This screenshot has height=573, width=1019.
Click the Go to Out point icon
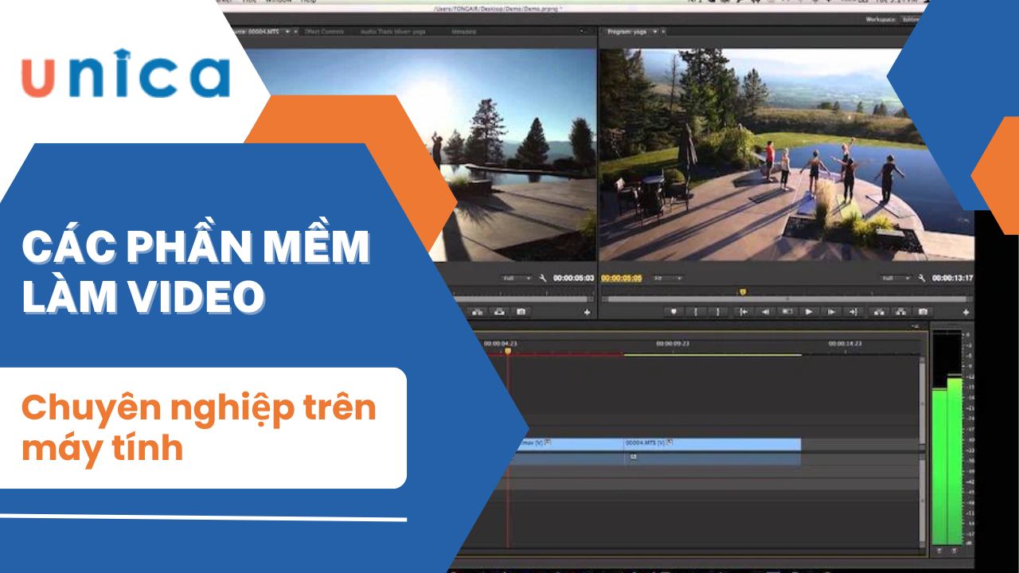853,312
